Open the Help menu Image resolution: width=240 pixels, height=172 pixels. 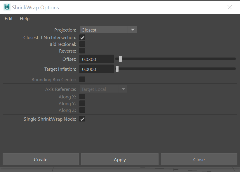[25, 19]
